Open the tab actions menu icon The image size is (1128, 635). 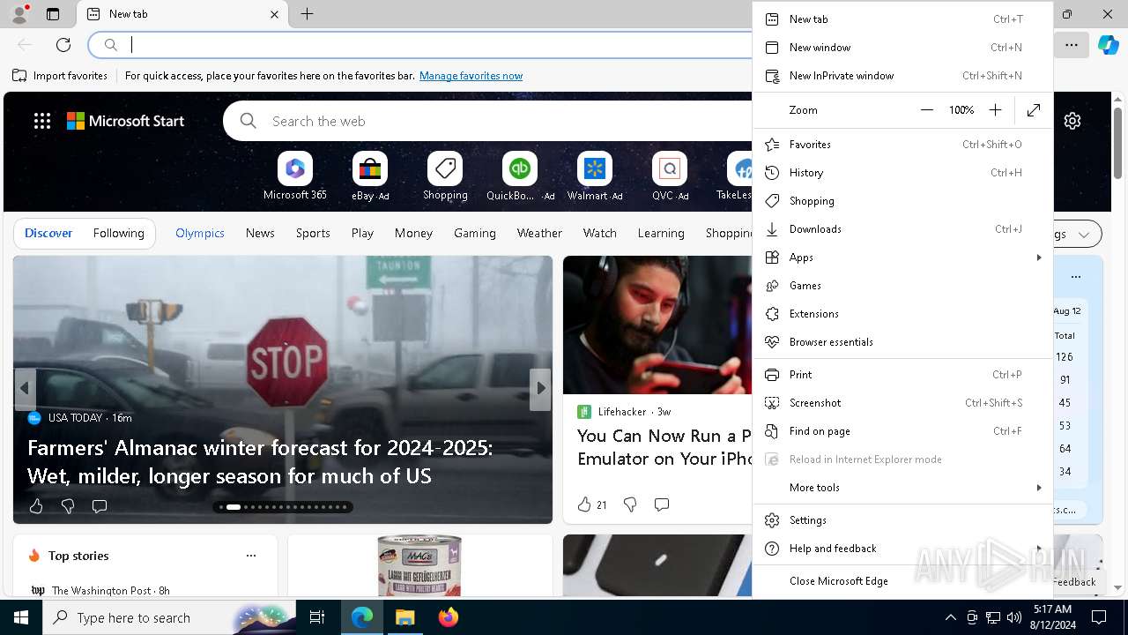(53, 14)
